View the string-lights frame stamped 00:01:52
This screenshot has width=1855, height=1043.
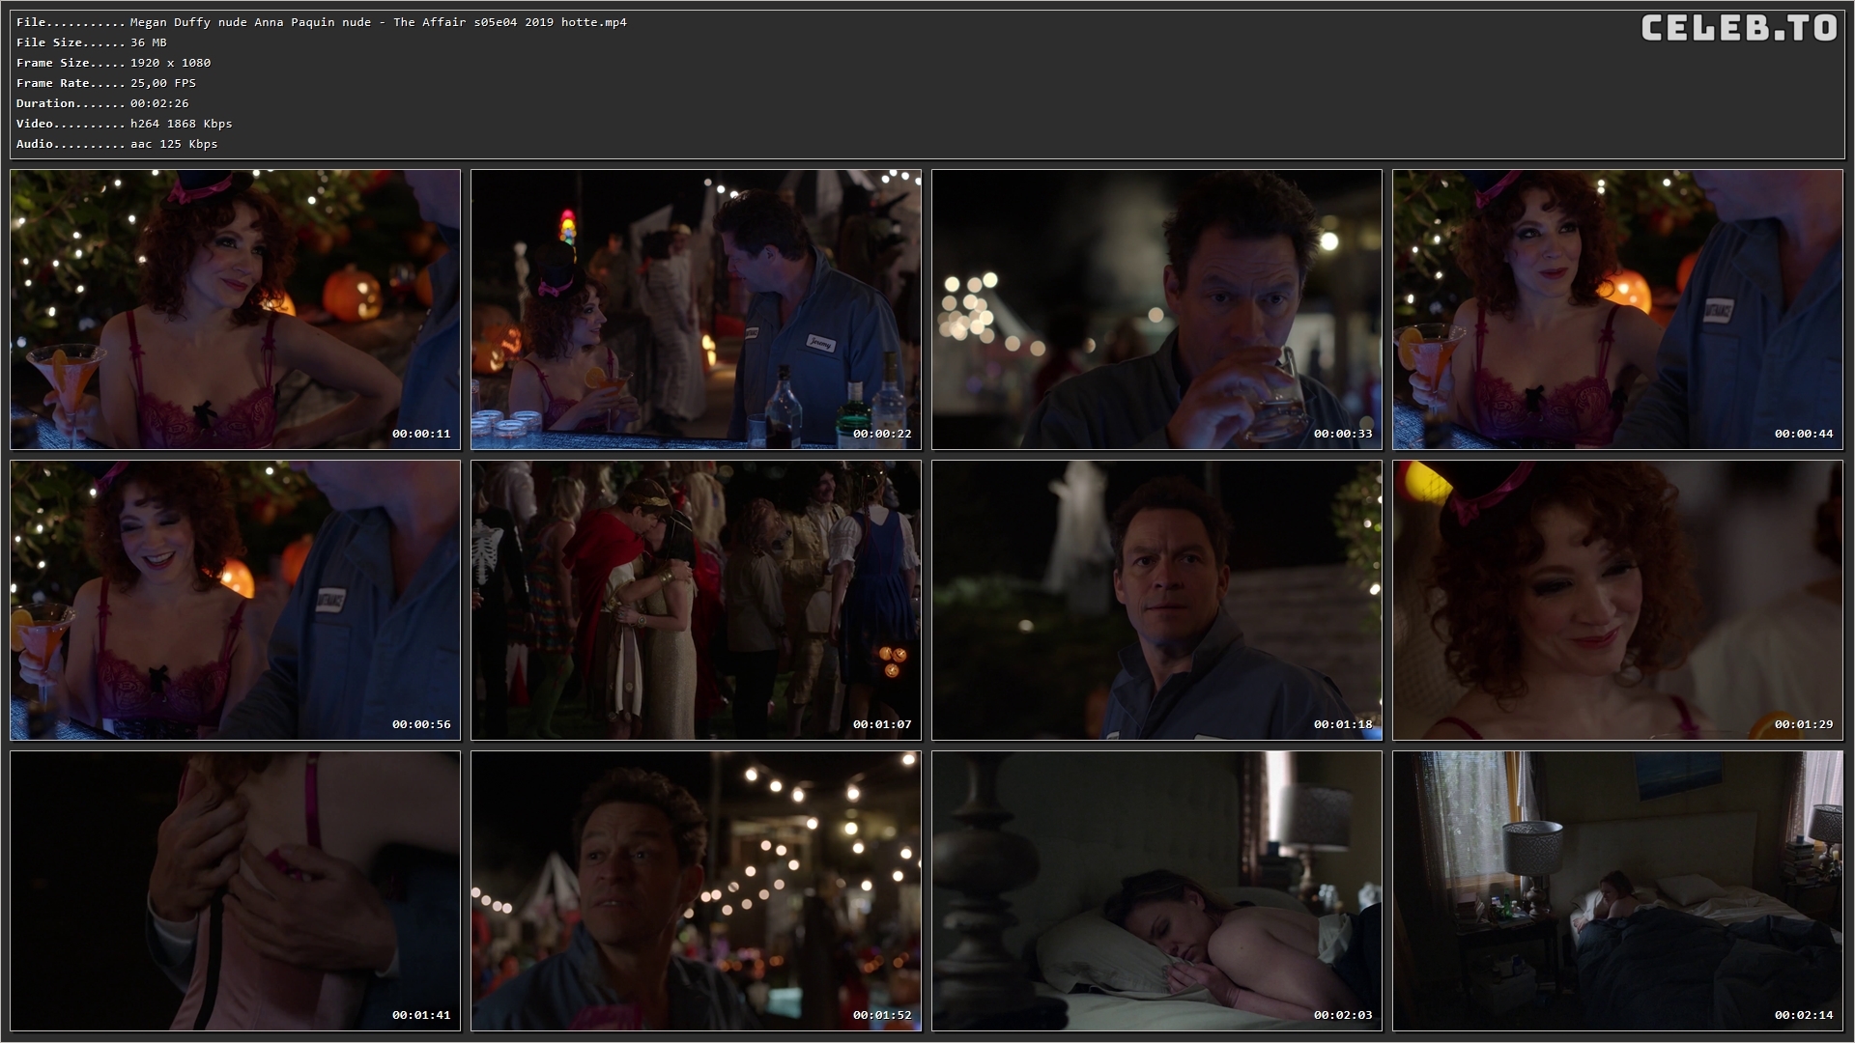point(696,891)
